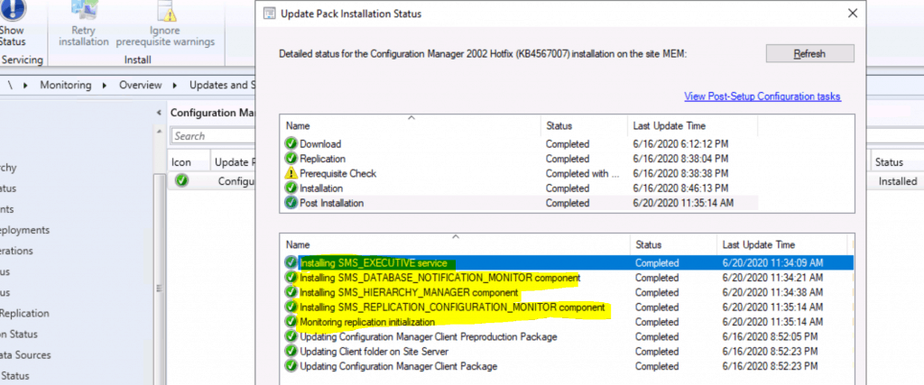Image resolution: width=924 pixels, height=385 pixels.
Task: Click Monitoring in the console breadcrumb
Action: 65,85
